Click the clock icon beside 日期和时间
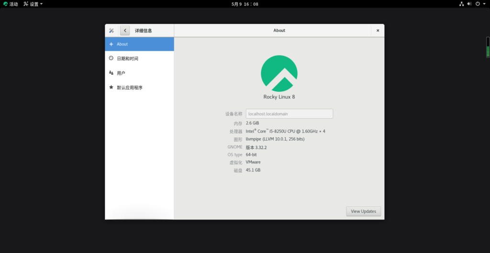The height and width of the screenshot is (253, 490). [x=111, y=58]
